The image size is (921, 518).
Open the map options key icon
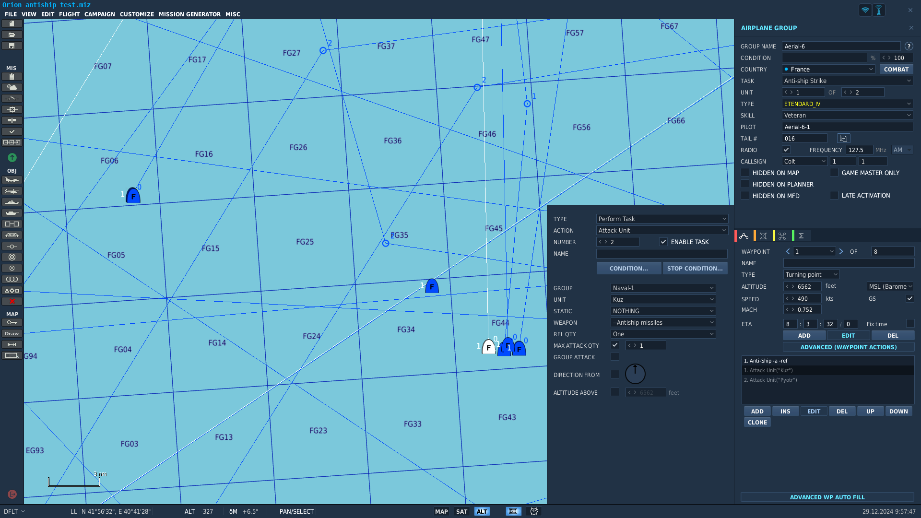(12, 322)
